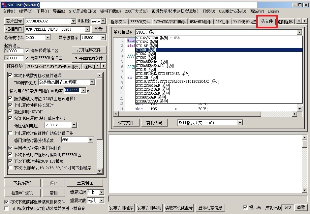Click the 保存文件 button
Viewport: 310px width, 214px height.
(126, 123)
